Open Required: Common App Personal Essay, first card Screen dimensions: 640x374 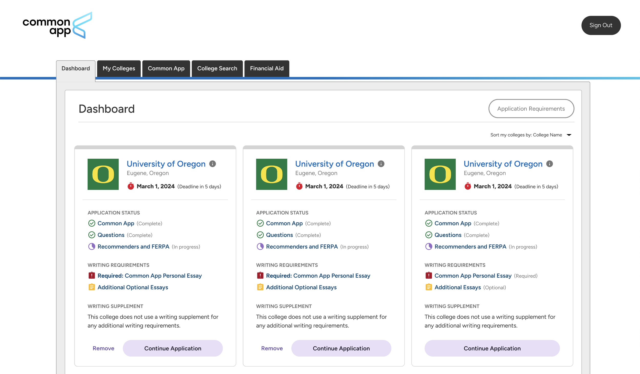click(150, 276)
